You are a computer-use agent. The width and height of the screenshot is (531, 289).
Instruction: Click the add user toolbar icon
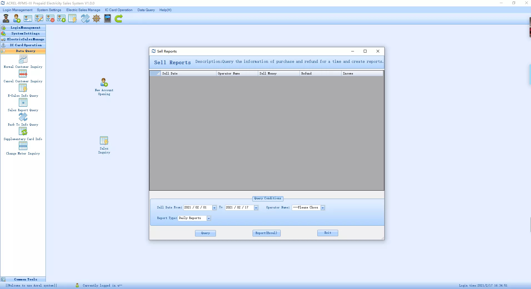[x=17, y=19]
